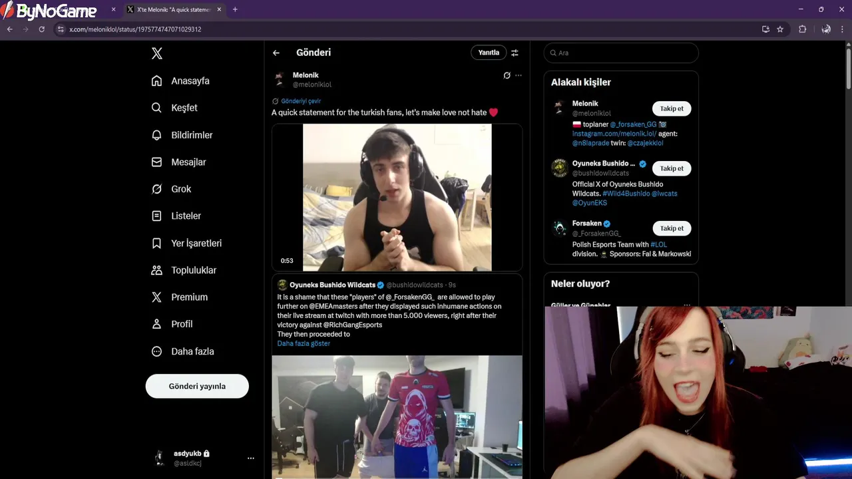
Task: Click #Wild4Bushido hashtag
Action: click(x=626, y=194)
